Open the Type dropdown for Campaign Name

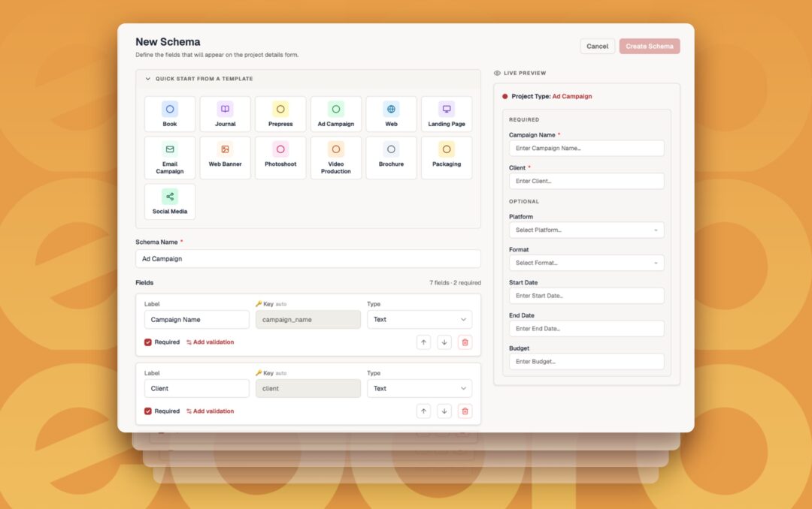coord(420,320)
